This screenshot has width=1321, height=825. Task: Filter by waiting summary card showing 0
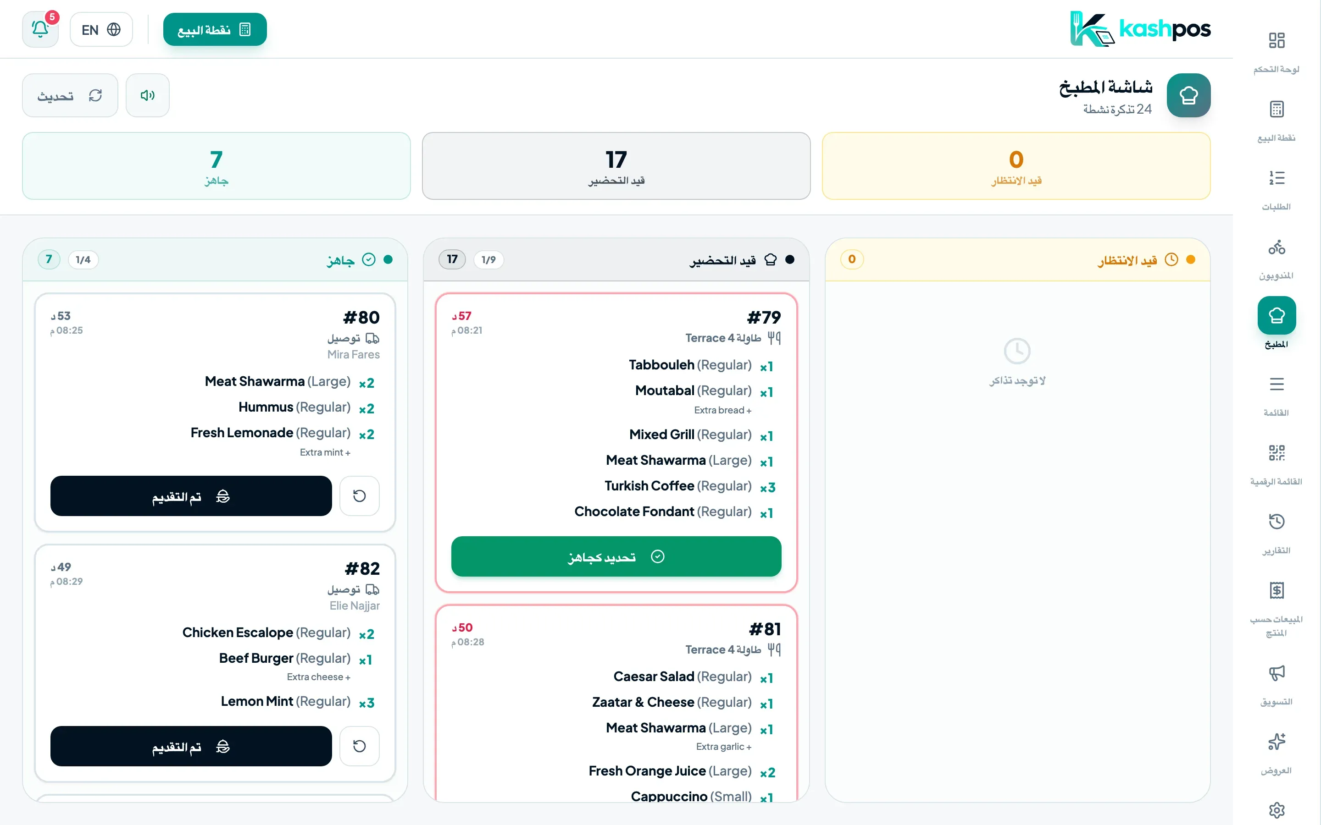pyautogui.click(x=1016, y=166)
